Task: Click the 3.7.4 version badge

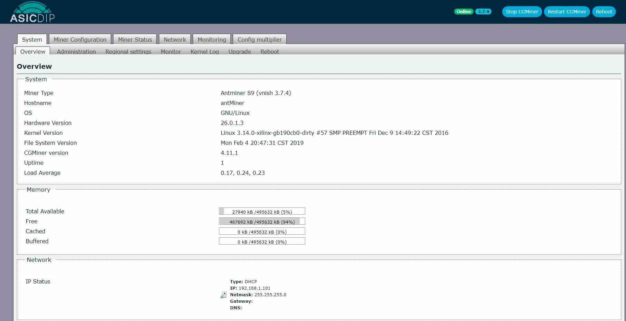Action: pos(483,12)
